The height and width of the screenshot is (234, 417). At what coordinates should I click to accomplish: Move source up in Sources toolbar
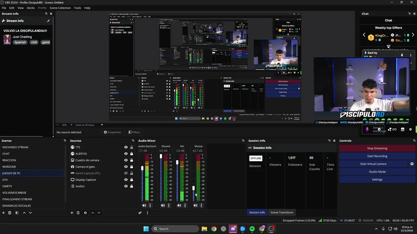tap(93, 213)
